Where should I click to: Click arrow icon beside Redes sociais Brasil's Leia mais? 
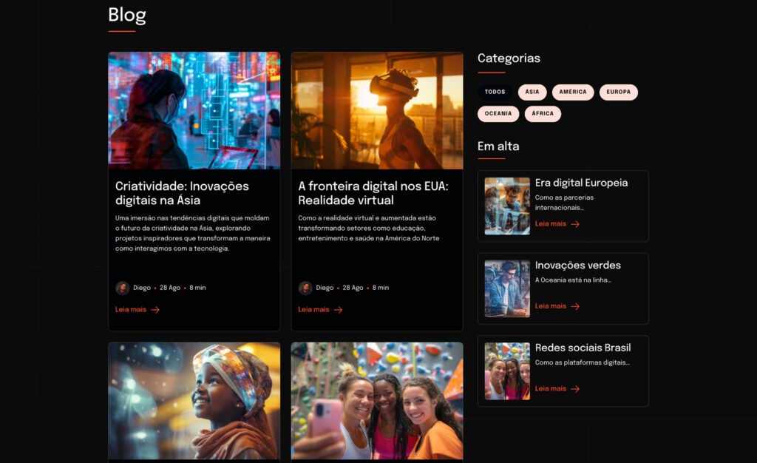coord(575,388)
